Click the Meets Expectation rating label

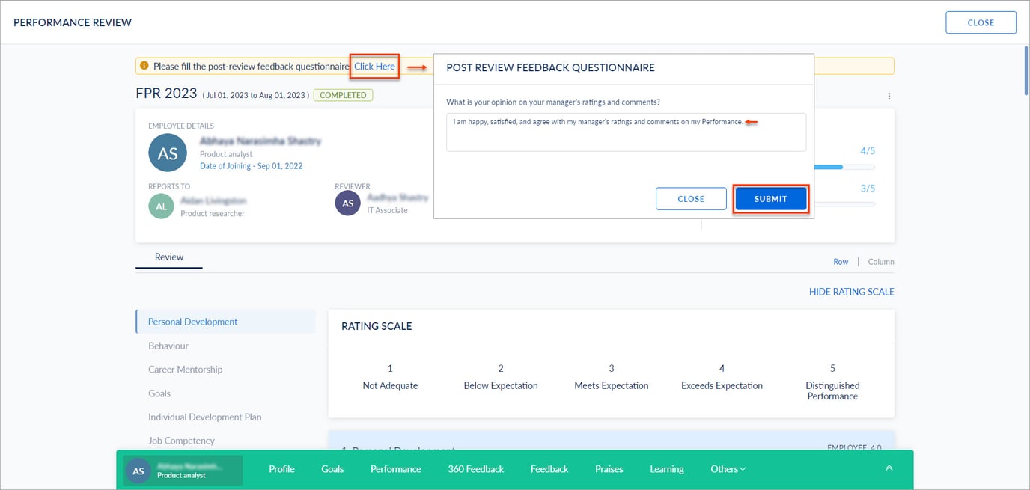612,386
